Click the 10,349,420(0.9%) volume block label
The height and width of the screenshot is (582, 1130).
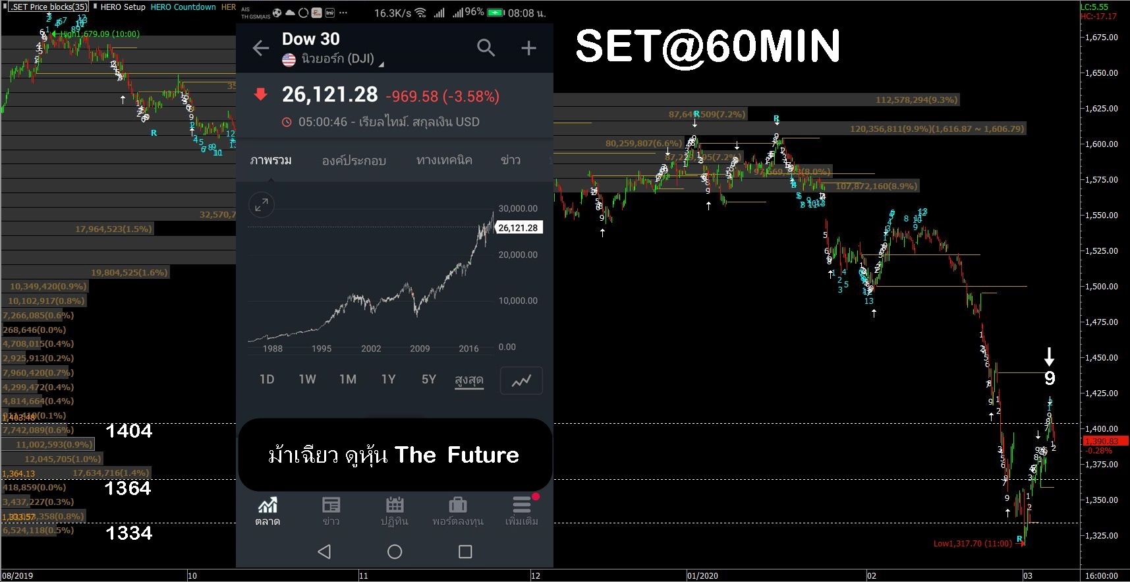pyautogui.click(x=48, y=287)
